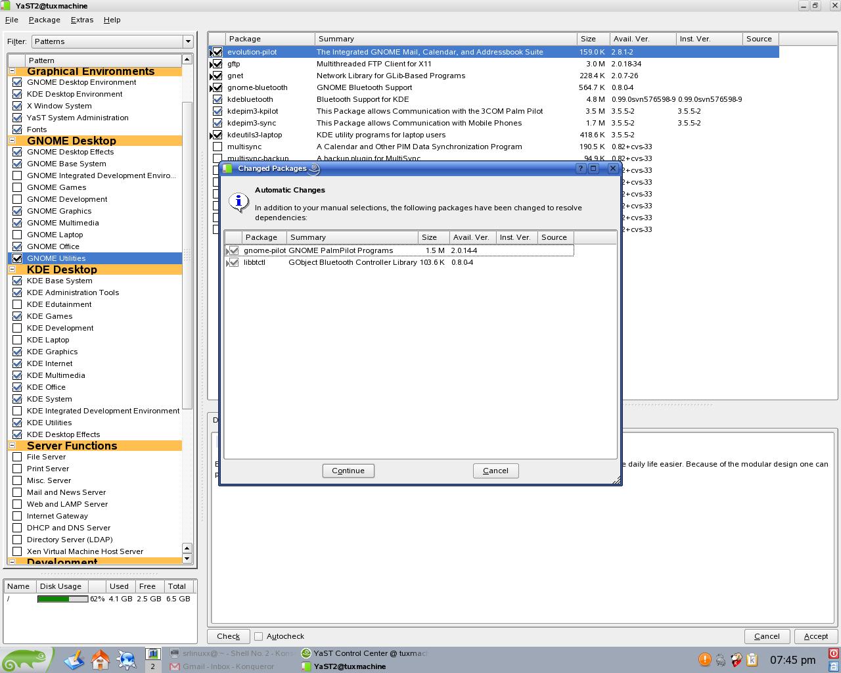Image resolution: width=841 pixels, height=673 pixels.
Task: Click pattern list scroll up arrow
Action: click(x=187, y=59)
